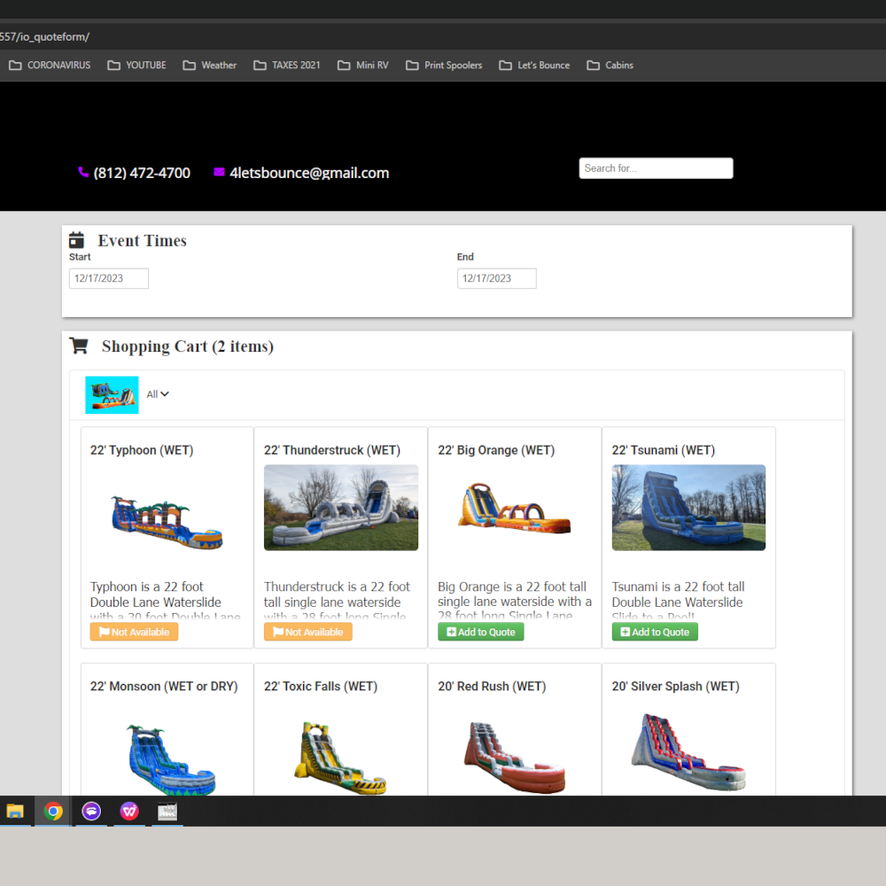This screenshot has width=886, height=886.
Task: Click the 22' Thunderstruck product photo
Action: click(341, 508)
